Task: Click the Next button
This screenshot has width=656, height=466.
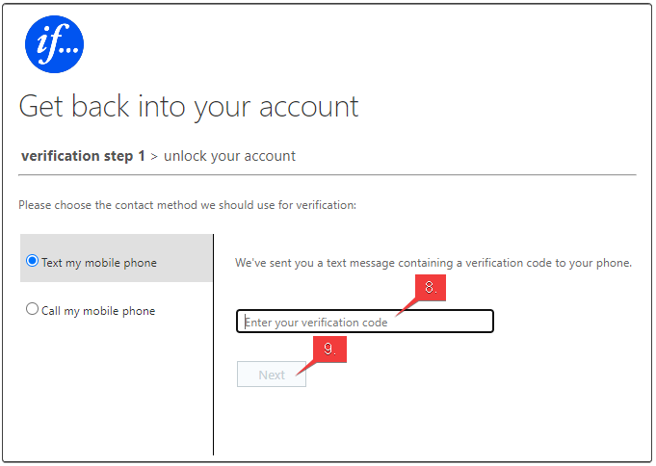Action: tap(272, 375)
